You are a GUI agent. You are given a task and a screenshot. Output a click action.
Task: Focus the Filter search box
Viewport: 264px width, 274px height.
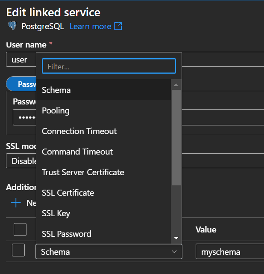pos(109,66)
